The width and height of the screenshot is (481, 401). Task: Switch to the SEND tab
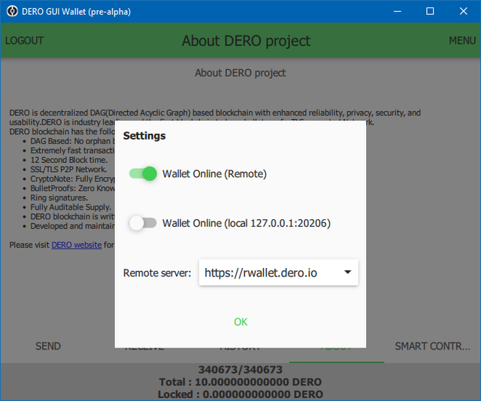(x=48, y=346)
